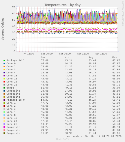
Task: Click the purple Core 27 legend swatch
Action: coord(4,124)
